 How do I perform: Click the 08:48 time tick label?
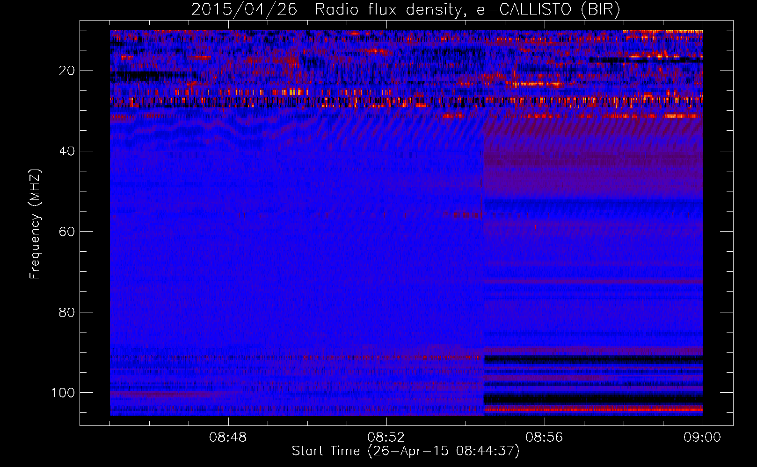228,438
